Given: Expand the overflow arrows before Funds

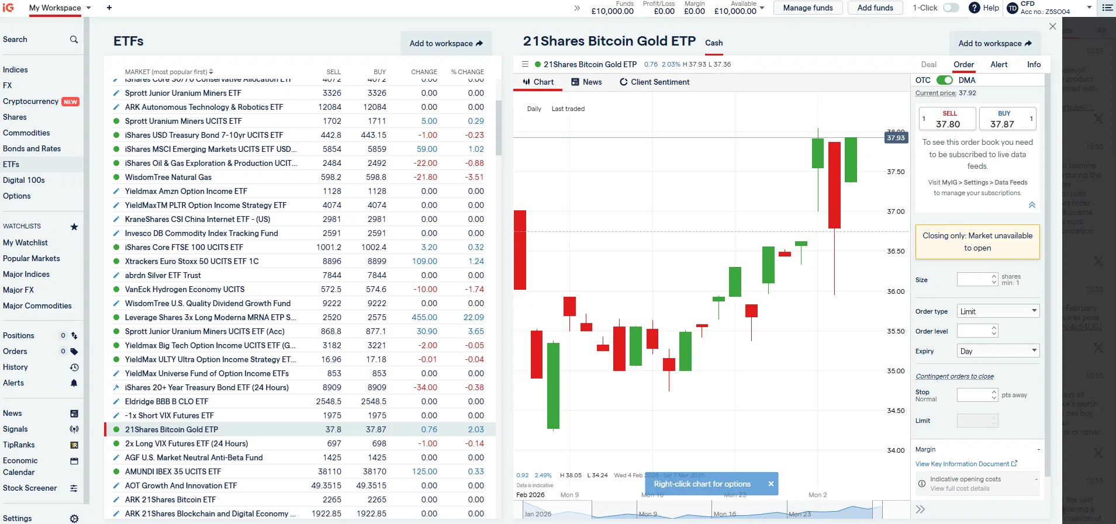Looking at the screenshot, I should [x=577, y=8].
